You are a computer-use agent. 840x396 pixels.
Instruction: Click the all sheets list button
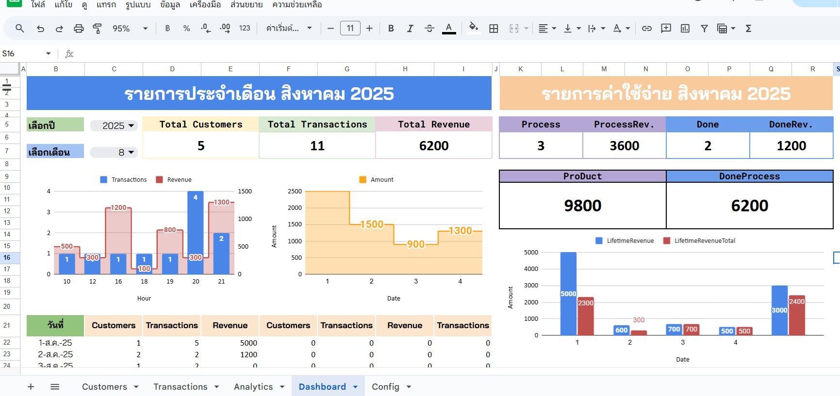55,386
